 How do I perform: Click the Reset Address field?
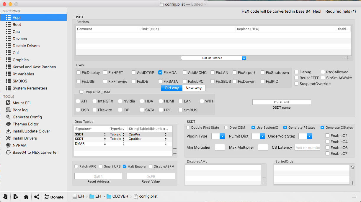[x=98, y=176]
